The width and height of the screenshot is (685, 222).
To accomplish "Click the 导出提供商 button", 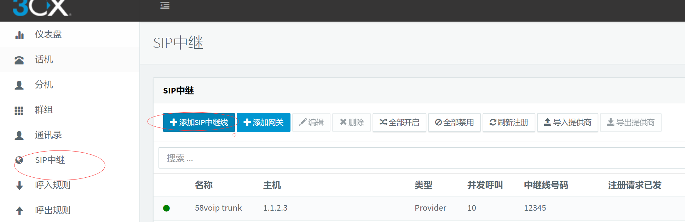I will point(631,123).
